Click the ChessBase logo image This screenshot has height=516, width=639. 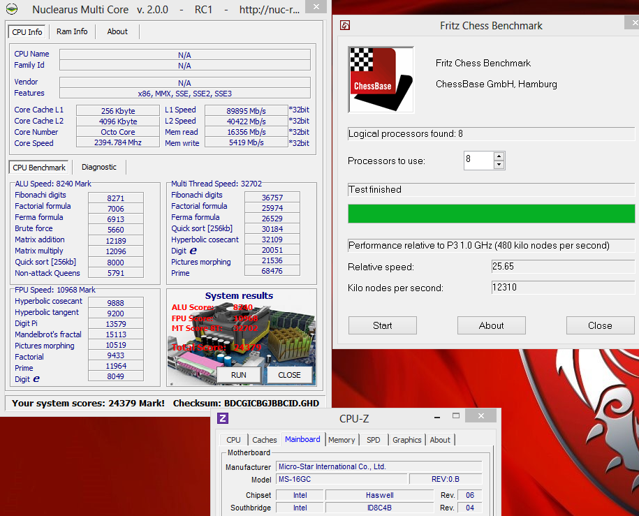click(x=381, y=80)
